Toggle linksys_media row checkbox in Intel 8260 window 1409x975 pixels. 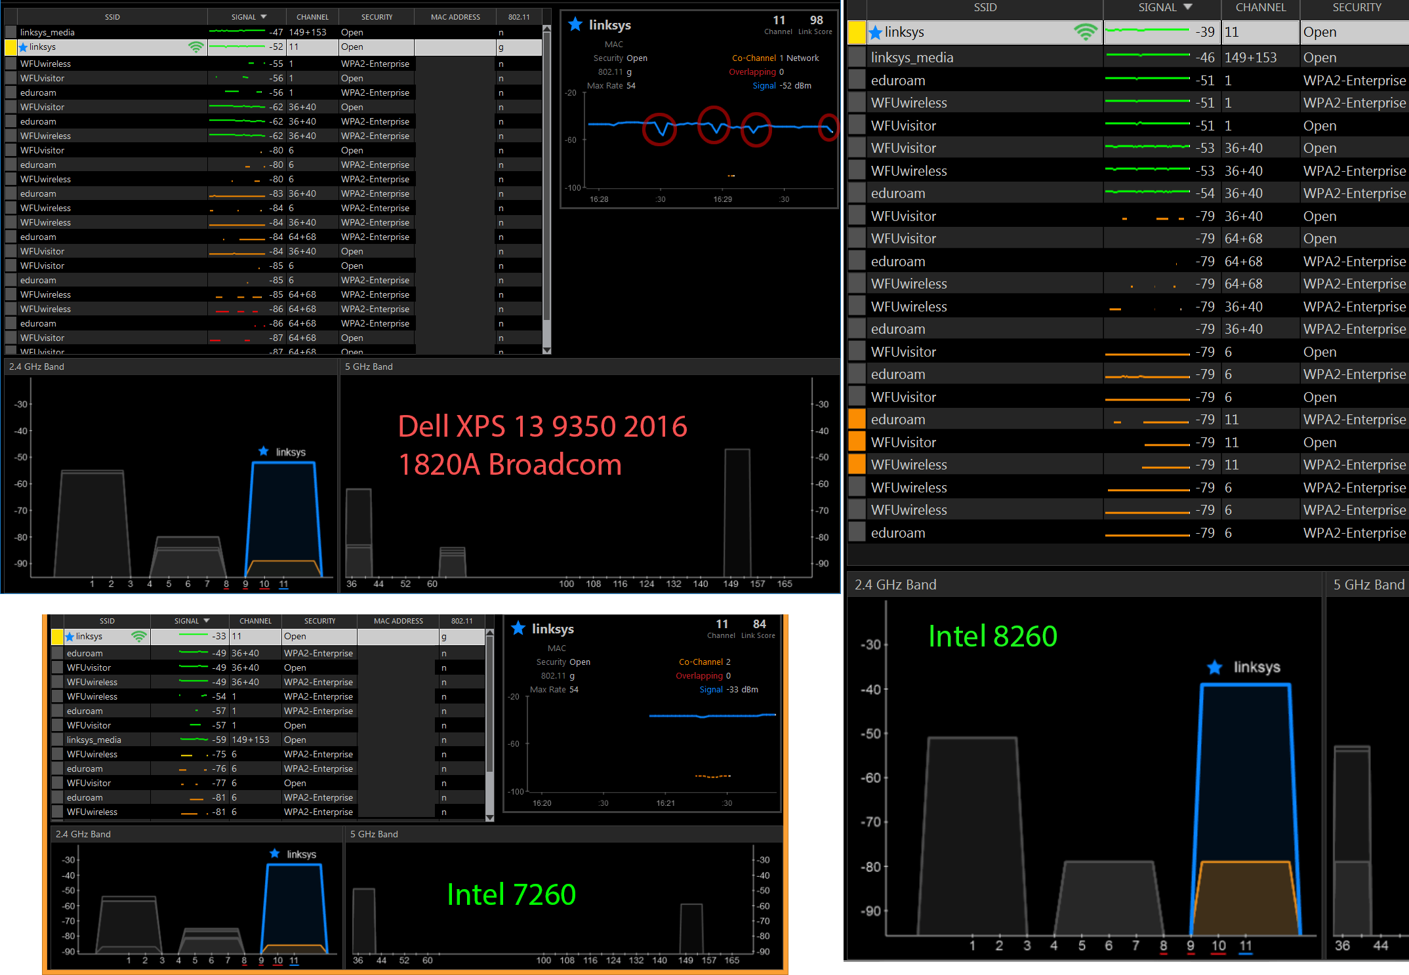(x=857, y=58)
